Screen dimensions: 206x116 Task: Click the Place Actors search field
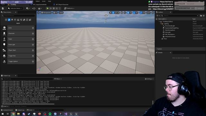(x=18, y=16)
